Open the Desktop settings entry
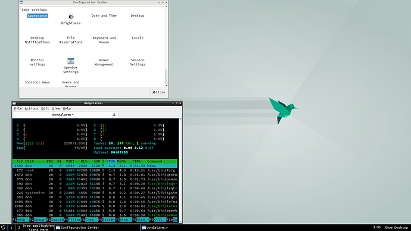Viewport: 411px width, 231px height. 138,15
